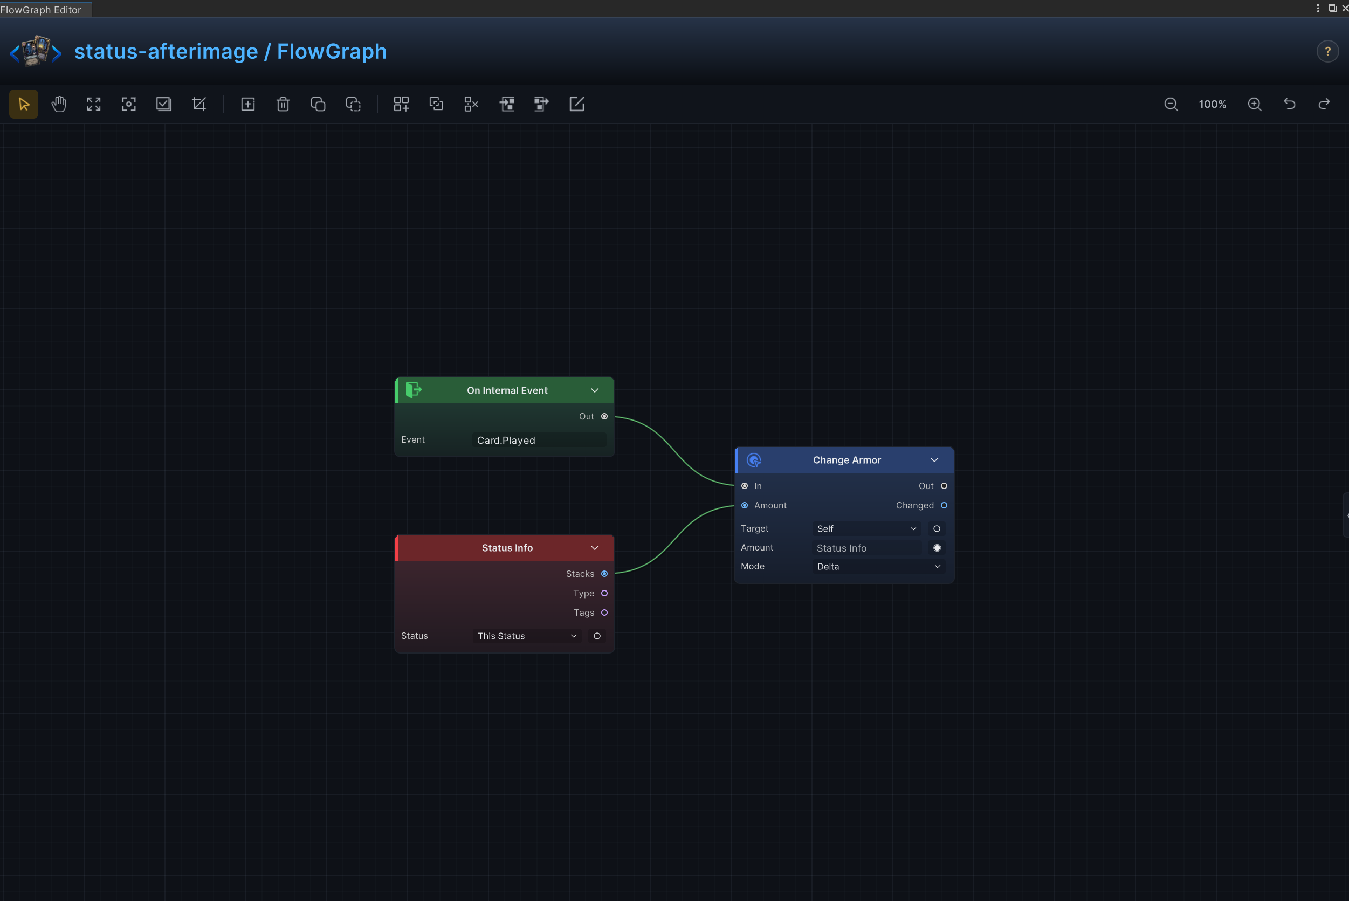Click the card deck logo icon

pos(36,51)
